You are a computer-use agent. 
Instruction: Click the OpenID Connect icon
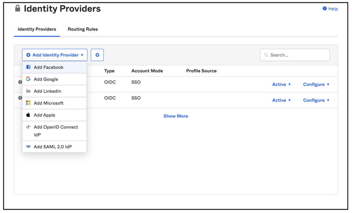pyautogui.click(x=28, y=127)
